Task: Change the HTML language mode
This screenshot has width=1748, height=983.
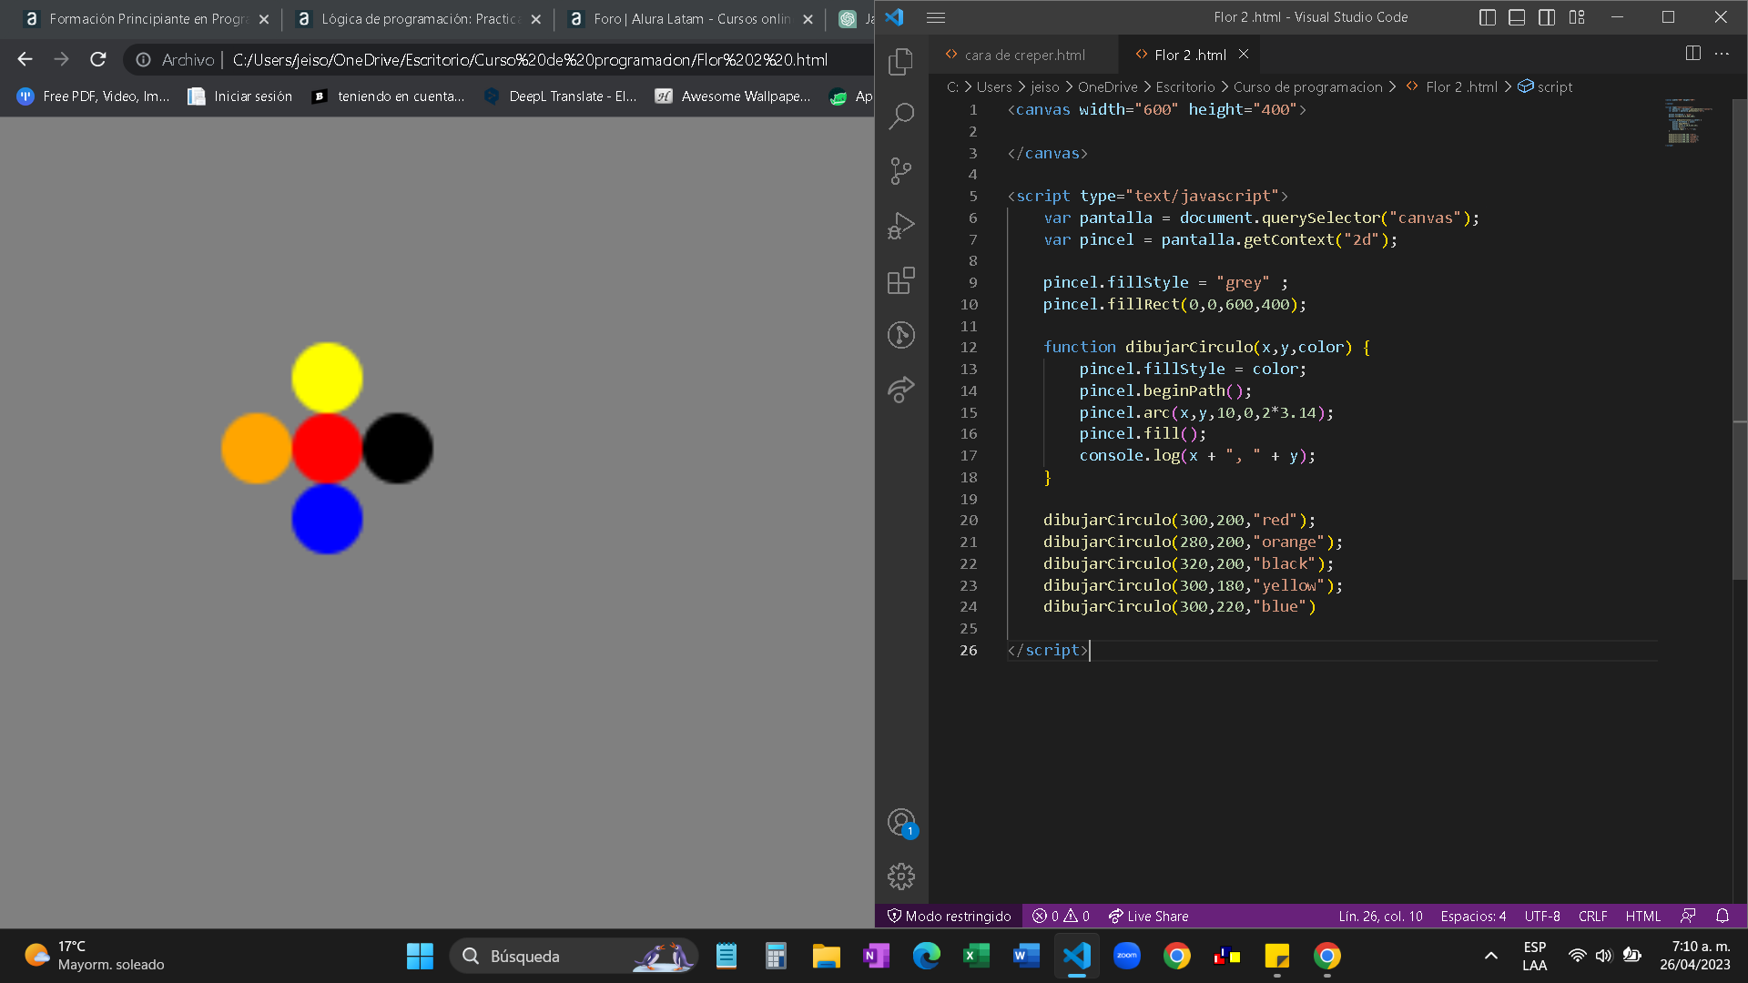Action: click(x=1642, y=917)
